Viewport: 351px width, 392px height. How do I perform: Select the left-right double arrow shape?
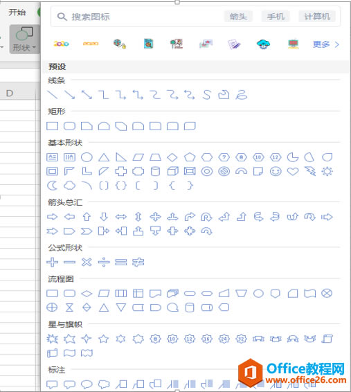[x=121, y=217]
